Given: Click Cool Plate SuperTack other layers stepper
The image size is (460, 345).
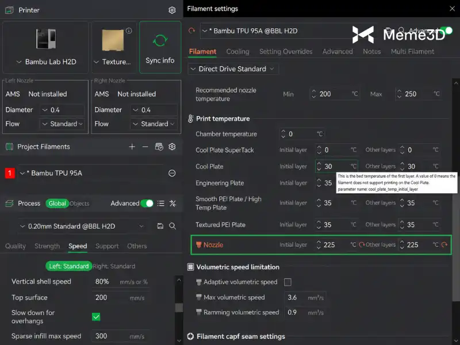Looking at the screenshot, I should (x=402, y=150).
